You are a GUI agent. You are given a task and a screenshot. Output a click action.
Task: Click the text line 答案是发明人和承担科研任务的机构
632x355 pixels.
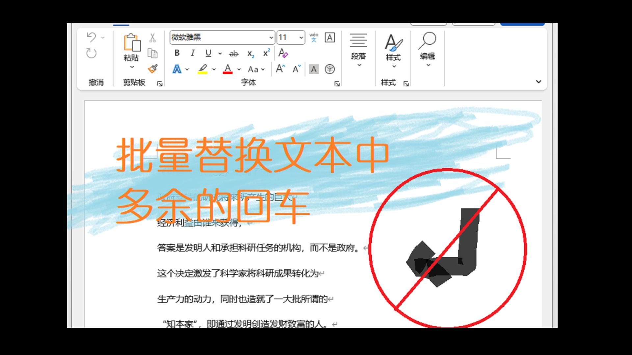[229, 248]
